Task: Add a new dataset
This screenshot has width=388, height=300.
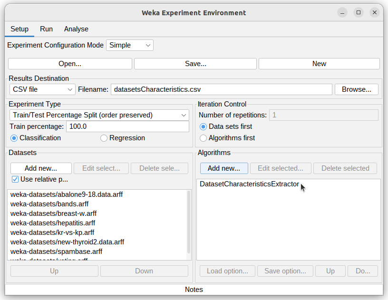Action: tap(41, 168)
